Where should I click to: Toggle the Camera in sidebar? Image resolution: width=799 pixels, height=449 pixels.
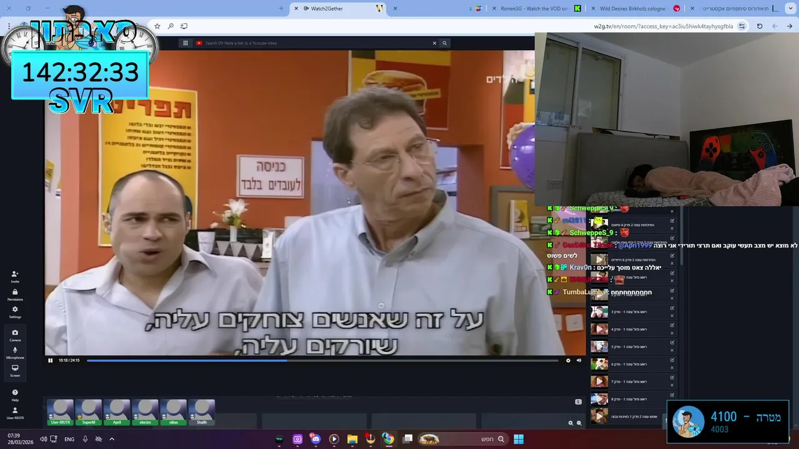pyautogui.click(x=15, y=335)
